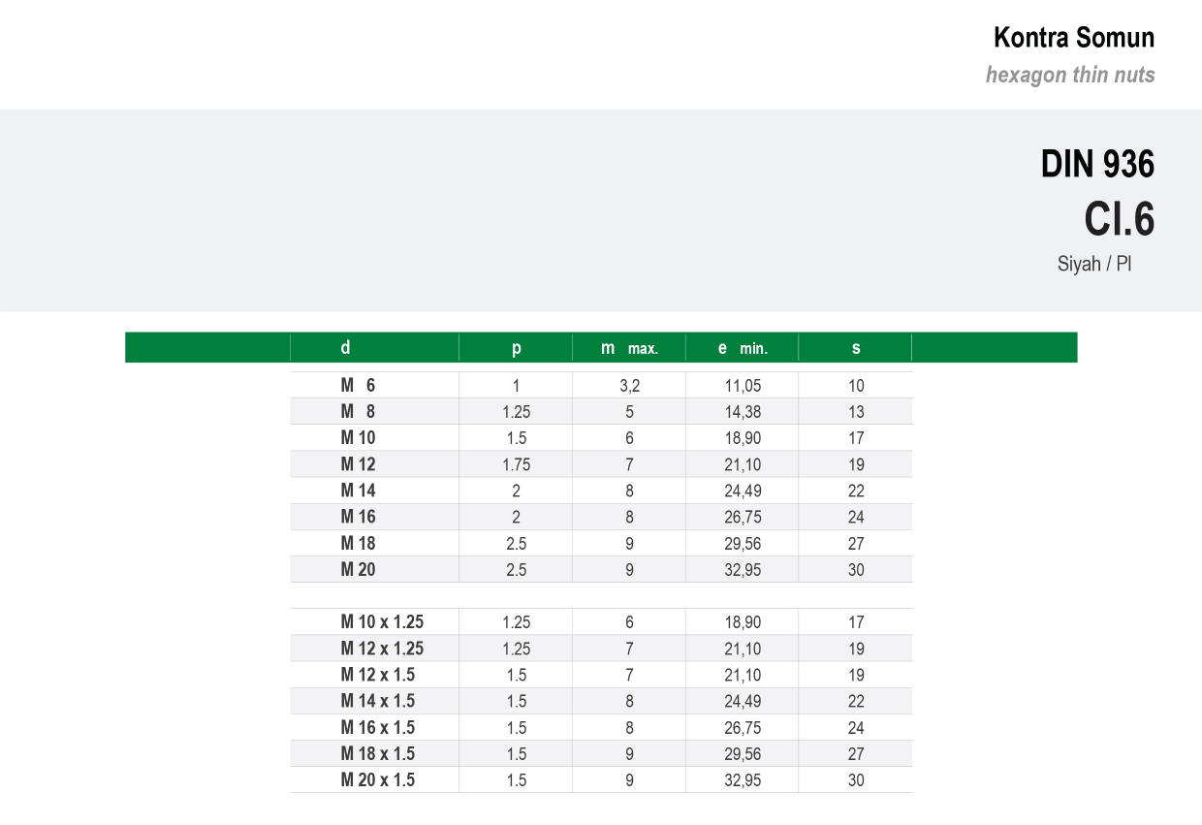The image size is (1202, 825).
Task: Select the M 12 row label
Action: coord(358,464)
